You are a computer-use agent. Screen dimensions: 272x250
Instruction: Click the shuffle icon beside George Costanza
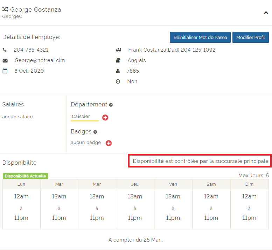pos(5,9)
